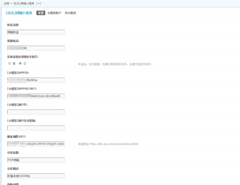Click the [小程序]APPSECRET input field
Viewport: 240px width, 185px height.
coord(36,96)
